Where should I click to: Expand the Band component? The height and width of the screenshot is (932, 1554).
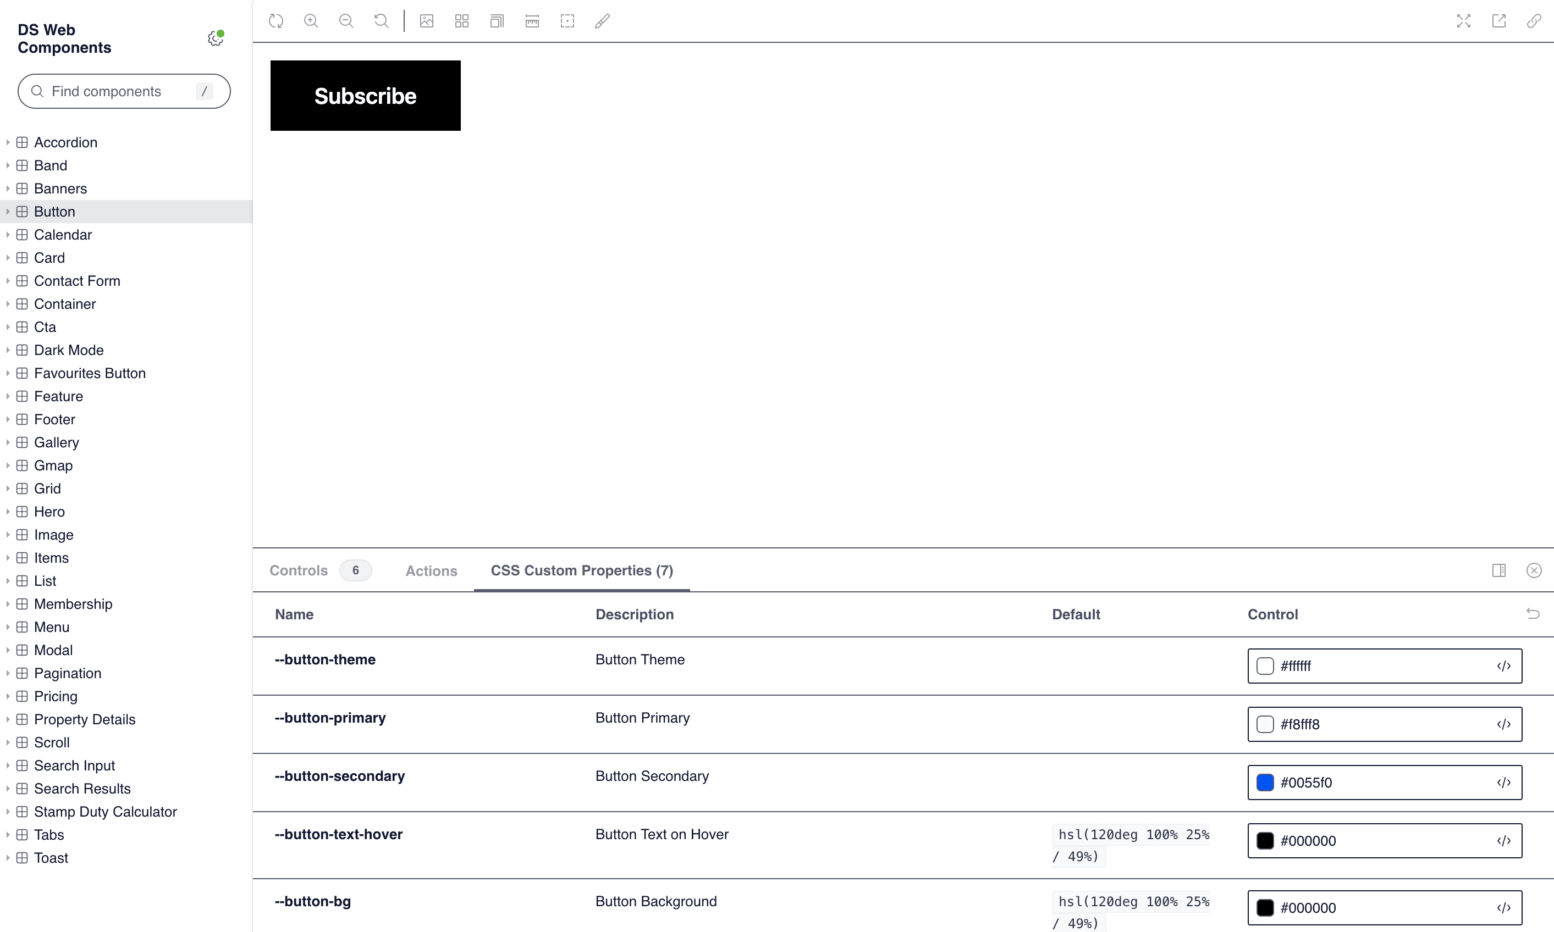pyautogui.click(x=8, y=166)
